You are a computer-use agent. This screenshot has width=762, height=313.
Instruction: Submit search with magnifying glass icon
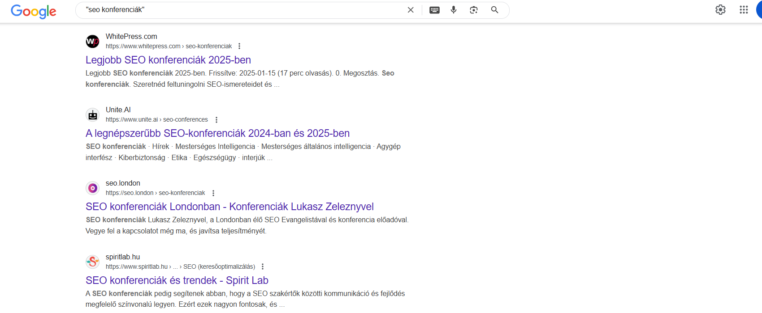click(x=495, y=10)
